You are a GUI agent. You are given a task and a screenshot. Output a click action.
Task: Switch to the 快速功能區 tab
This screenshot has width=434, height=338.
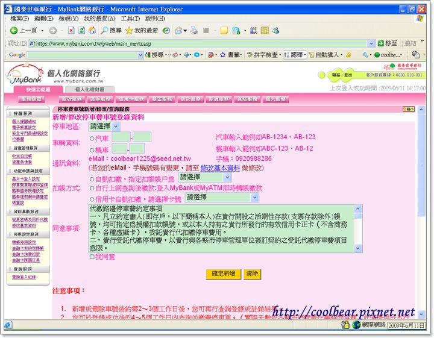pyautogui.click(x=38, y=89)
